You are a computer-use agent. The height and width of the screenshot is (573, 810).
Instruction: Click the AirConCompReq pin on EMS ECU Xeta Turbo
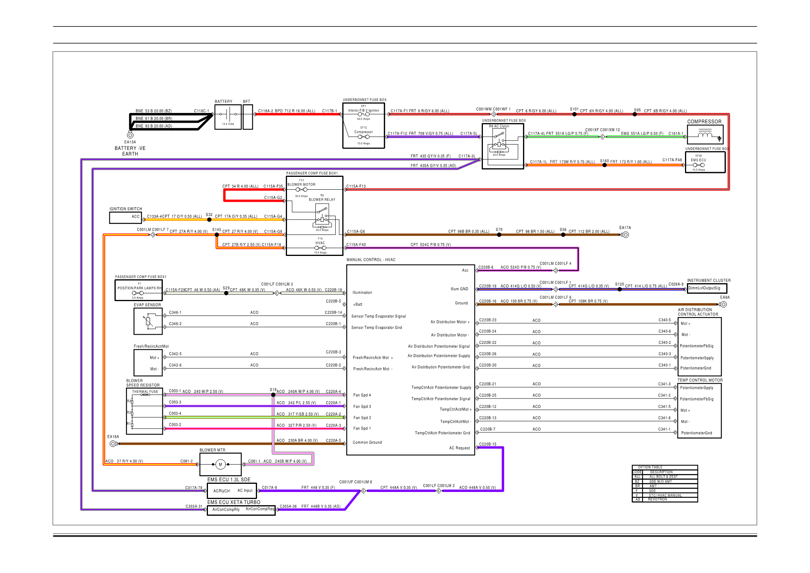[260, 509]
